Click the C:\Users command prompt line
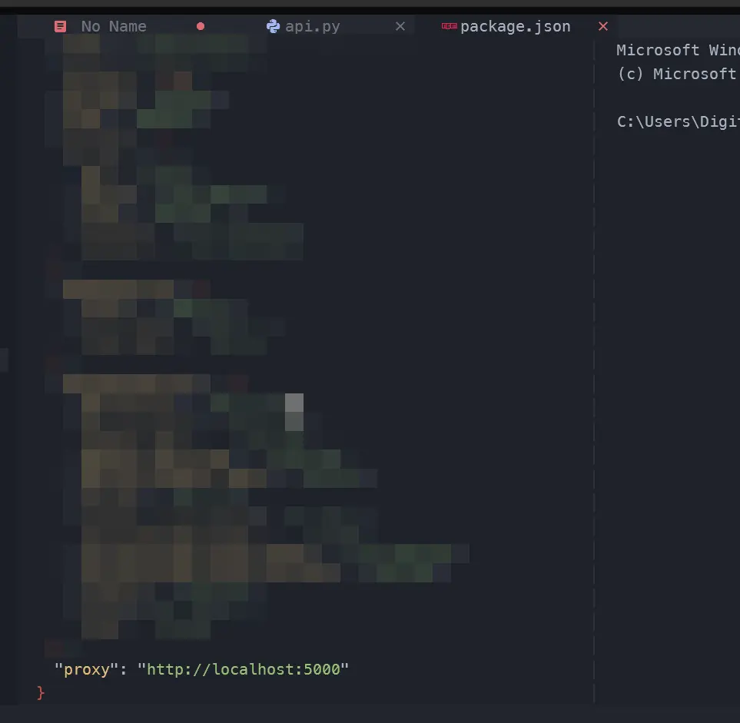740x723 pixels. (x=678, y=121)
